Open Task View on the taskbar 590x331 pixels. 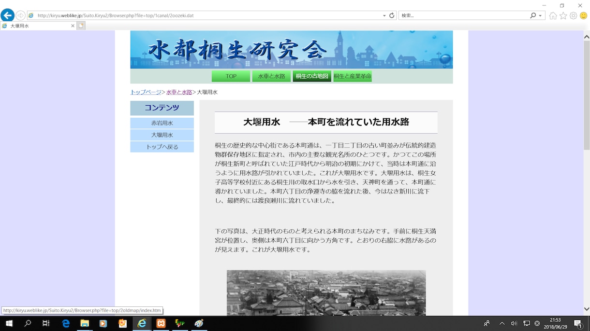point(46,323)
